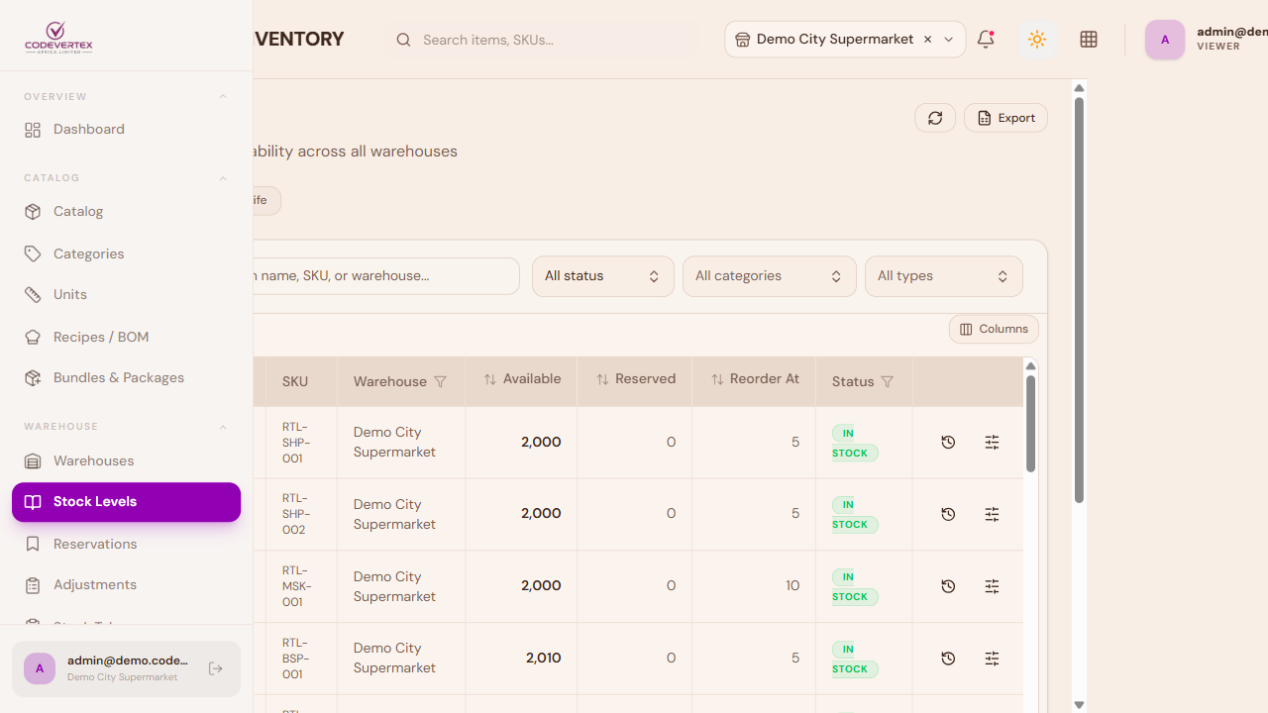The image size is (1268, 713).
Task: Open Categories in the sidebar
Action: 126,255
